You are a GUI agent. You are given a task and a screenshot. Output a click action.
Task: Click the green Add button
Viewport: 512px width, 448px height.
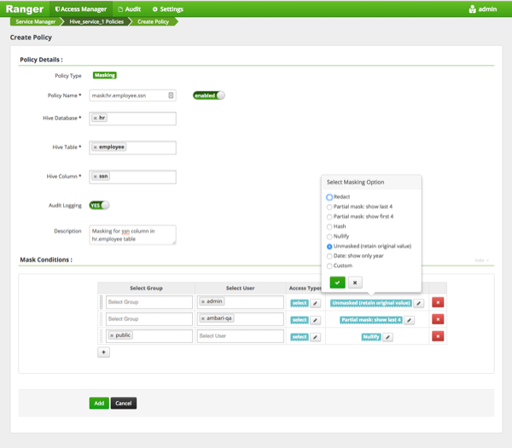(99, 403)
